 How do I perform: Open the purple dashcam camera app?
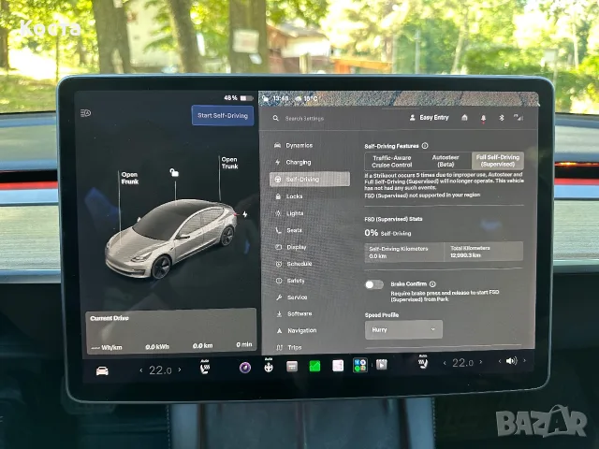click(x=245, y=368)
